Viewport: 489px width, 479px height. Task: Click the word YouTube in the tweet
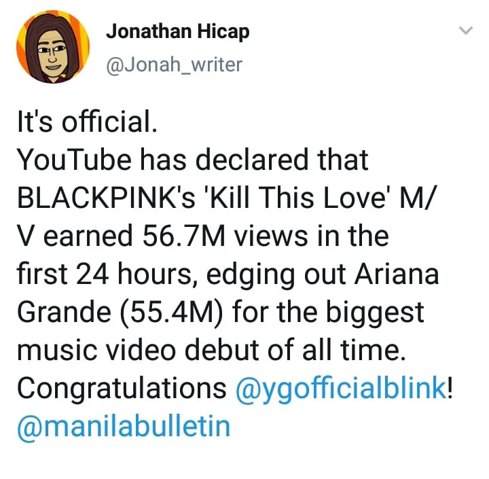(x=74, y=160)
